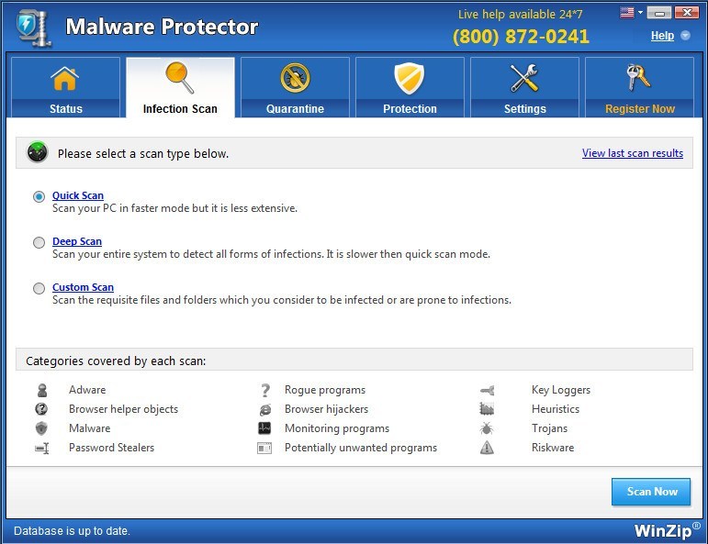Click the Quarantine no-bug icon

tap(295, 79)
